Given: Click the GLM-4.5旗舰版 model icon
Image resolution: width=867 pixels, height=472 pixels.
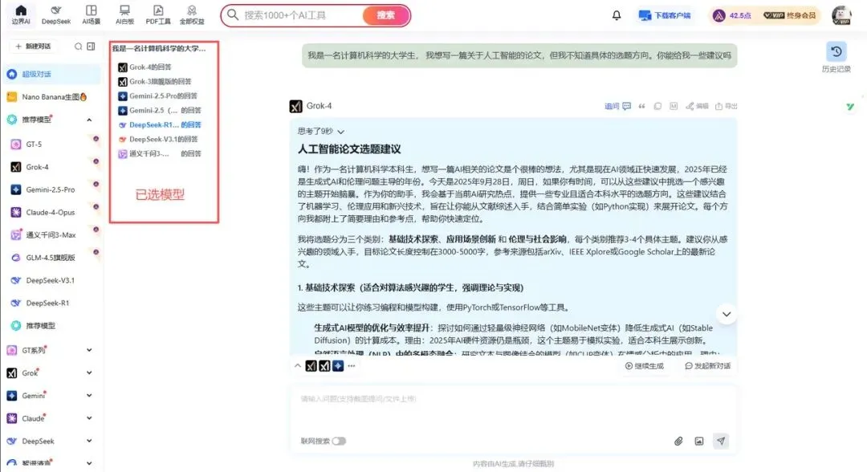Looking at the screenshot, I should pos(16,258).
